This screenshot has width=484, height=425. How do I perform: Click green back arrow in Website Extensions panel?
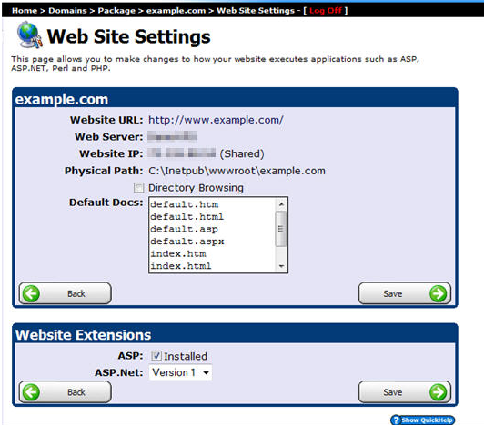[32, 392]
